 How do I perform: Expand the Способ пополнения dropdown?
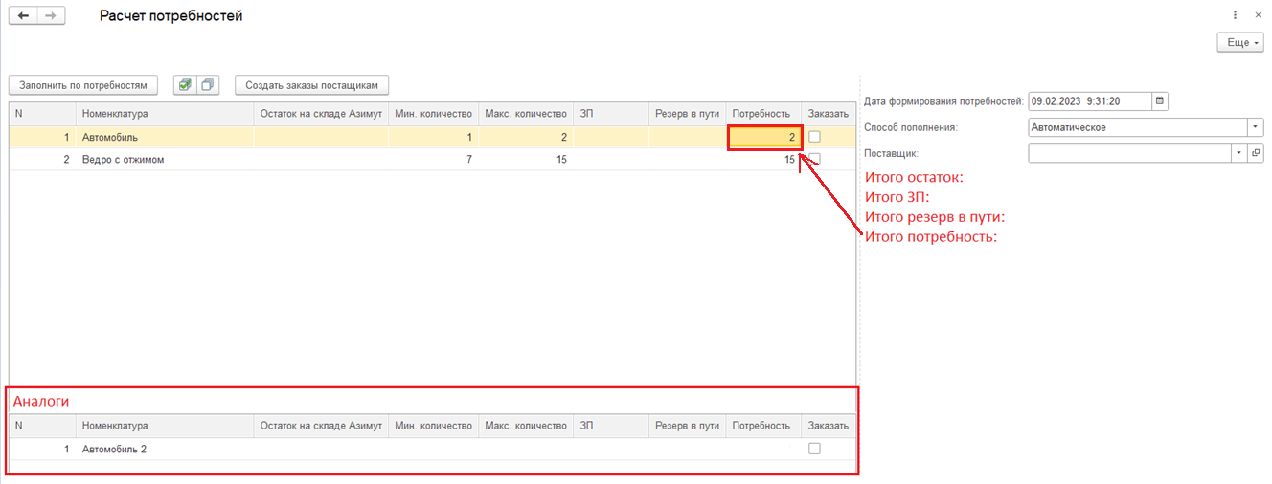point(1256,126)
